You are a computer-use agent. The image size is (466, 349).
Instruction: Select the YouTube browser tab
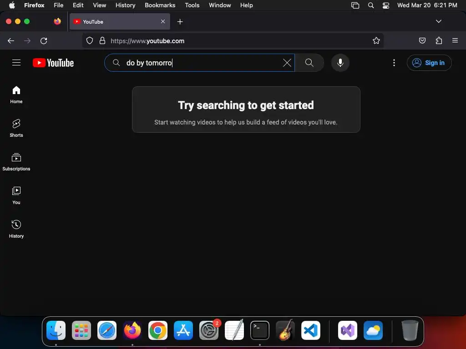(120, 22)
